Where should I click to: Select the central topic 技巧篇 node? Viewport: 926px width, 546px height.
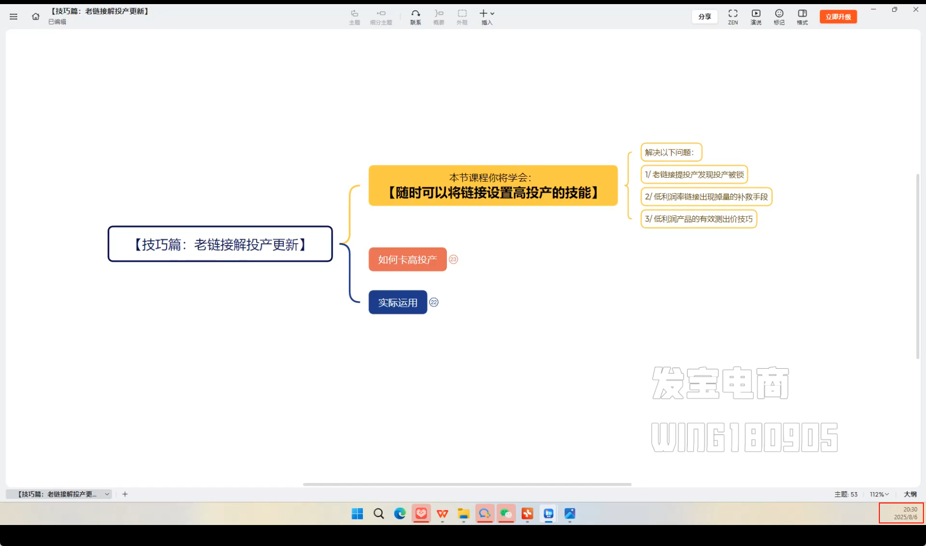coord(220,244)
